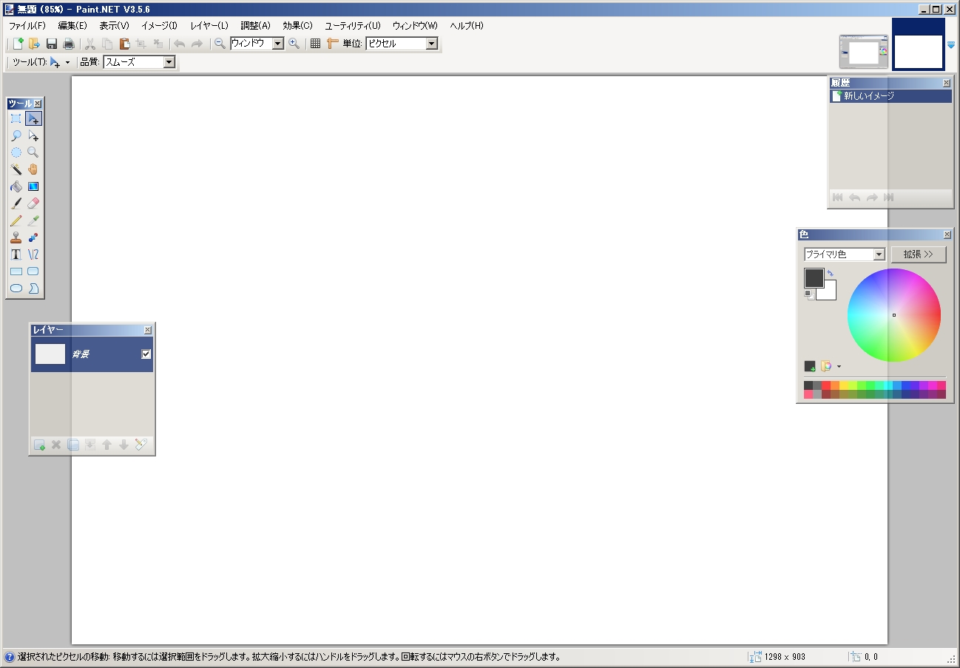The image size is (960, 668).
Task: Select the Ellipse Select tool
Action: point(16,152)
